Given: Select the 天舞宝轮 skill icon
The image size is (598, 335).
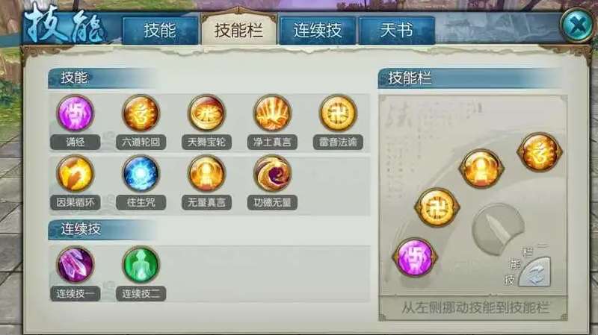Looking at the screenshot, I should 206,113.
